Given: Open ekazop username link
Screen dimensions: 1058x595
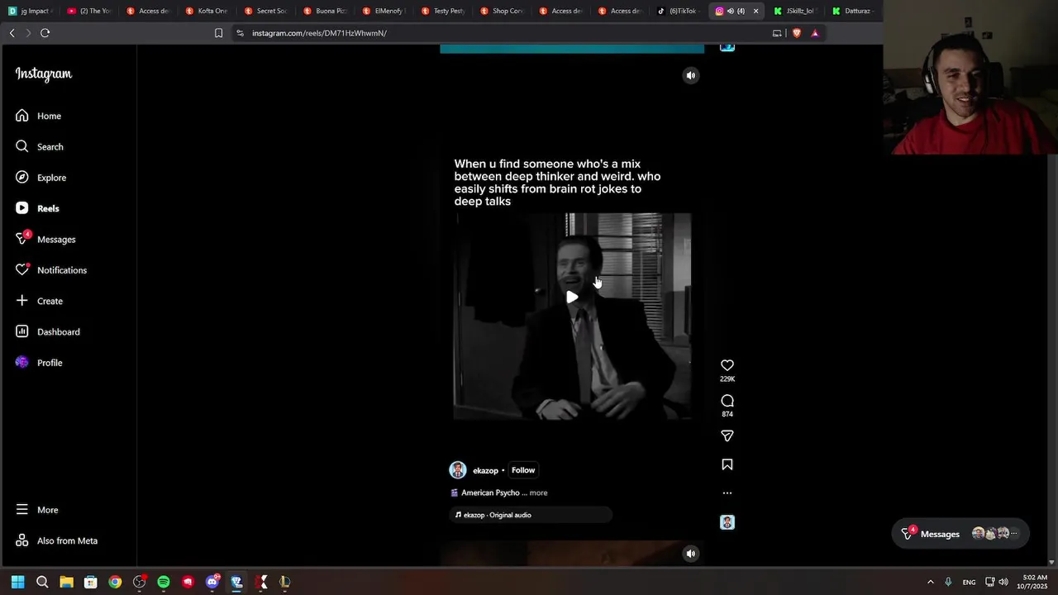Looking at the screenshot, I should pos(485,470).
